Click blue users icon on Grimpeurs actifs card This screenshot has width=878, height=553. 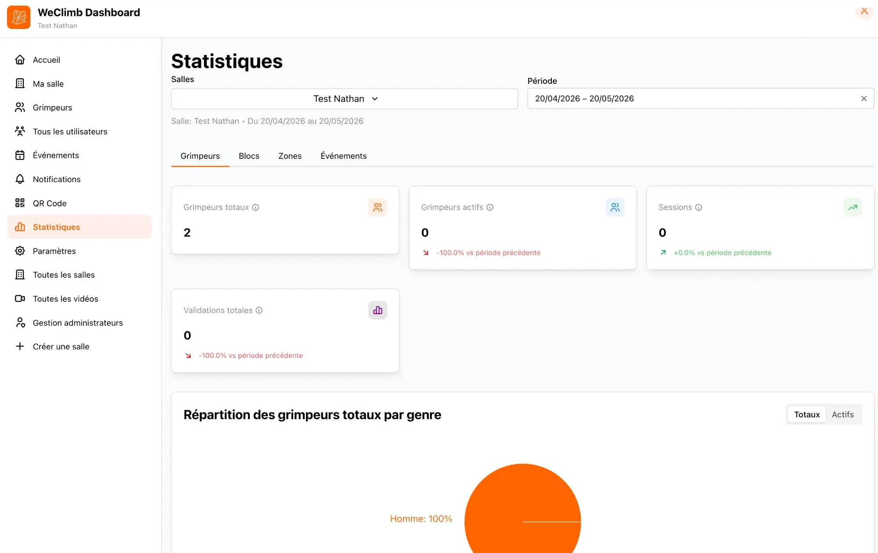coord(615,208)
